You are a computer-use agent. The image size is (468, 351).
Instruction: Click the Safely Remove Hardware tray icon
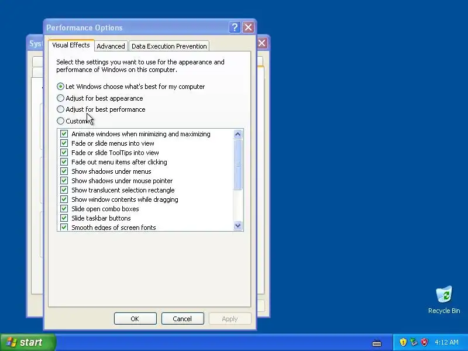pyautogui.click(x=414, y=342)
